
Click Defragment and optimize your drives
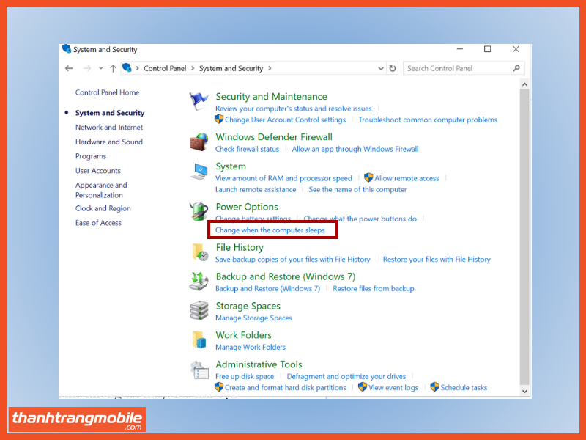pyautogui.click(x=346, y=376)
